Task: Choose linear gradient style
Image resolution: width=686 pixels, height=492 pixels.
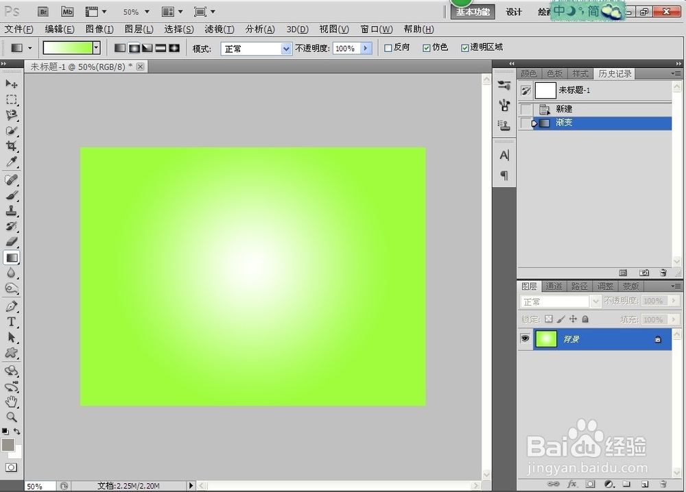Action: coord(120,48)
